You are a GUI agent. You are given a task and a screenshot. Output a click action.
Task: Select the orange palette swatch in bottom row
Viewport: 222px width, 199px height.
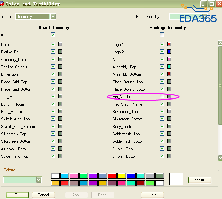55,183
